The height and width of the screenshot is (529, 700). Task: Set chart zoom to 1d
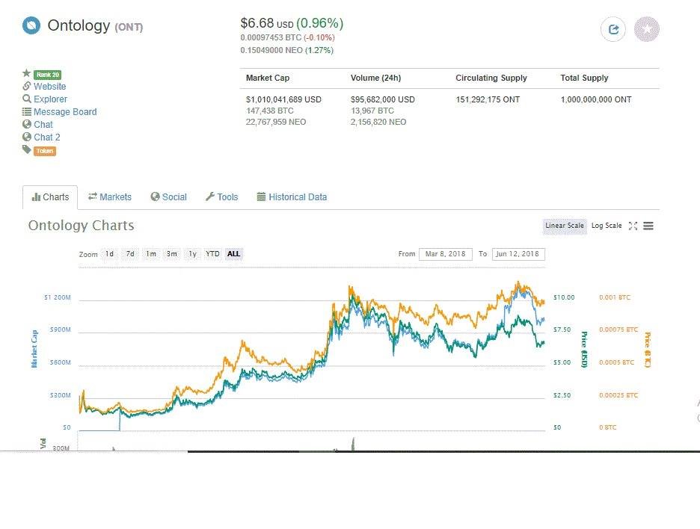(109, 254)
